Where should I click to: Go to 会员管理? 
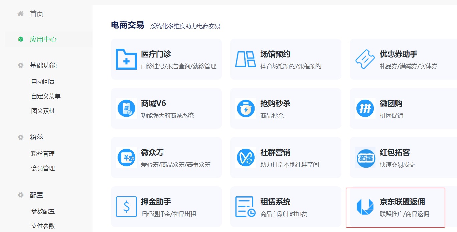[43, 168]
